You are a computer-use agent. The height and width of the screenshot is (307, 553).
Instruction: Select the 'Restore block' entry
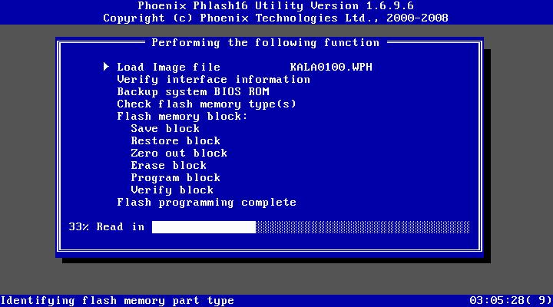coord(175,140)
